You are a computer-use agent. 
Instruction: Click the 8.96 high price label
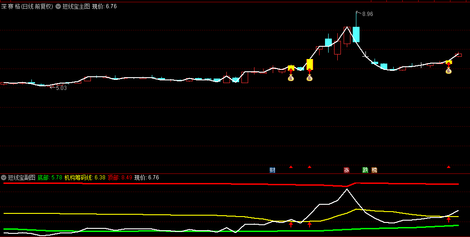click(x=367, y=14)
